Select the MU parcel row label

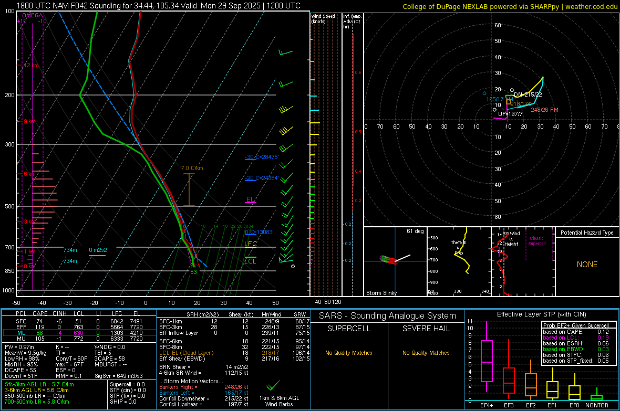tap(21, 339)
